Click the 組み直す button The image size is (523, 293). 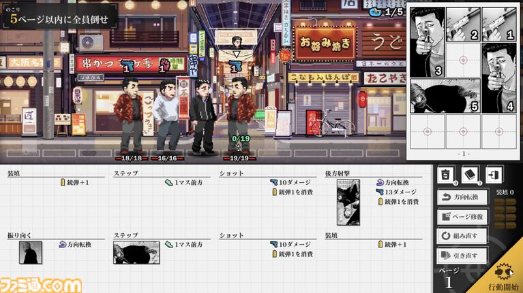[463, 235]
